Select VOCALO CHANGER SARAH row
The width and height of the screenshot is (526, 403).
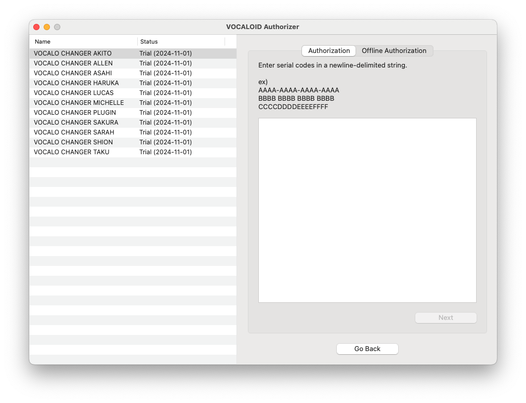[x=133, y=132]
